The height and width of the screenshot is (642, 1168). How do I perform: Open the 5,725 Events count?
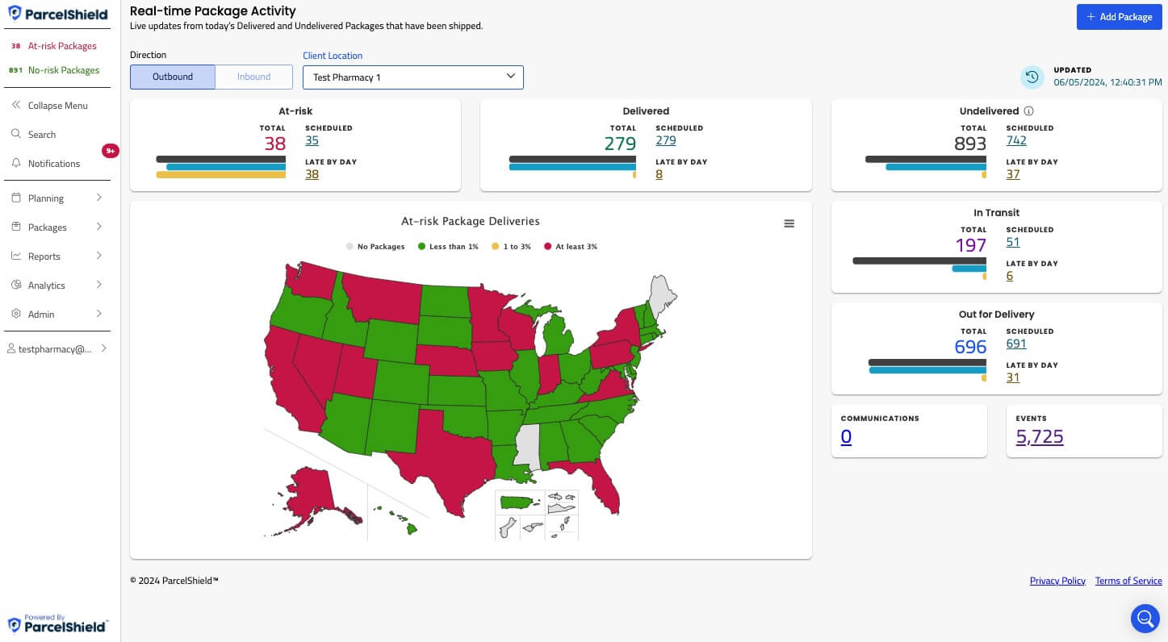(1039, 437)
